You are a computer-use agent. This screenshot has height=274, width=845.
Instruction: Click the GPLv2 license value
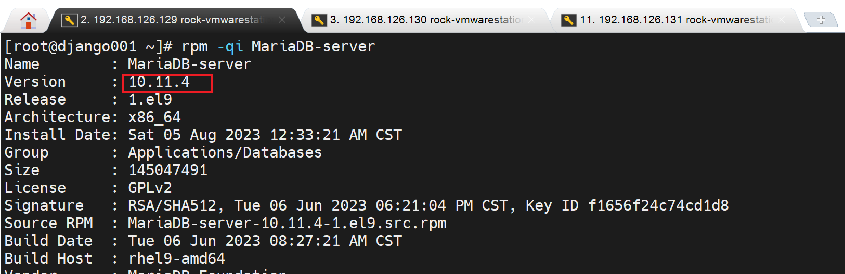[150, 188]
